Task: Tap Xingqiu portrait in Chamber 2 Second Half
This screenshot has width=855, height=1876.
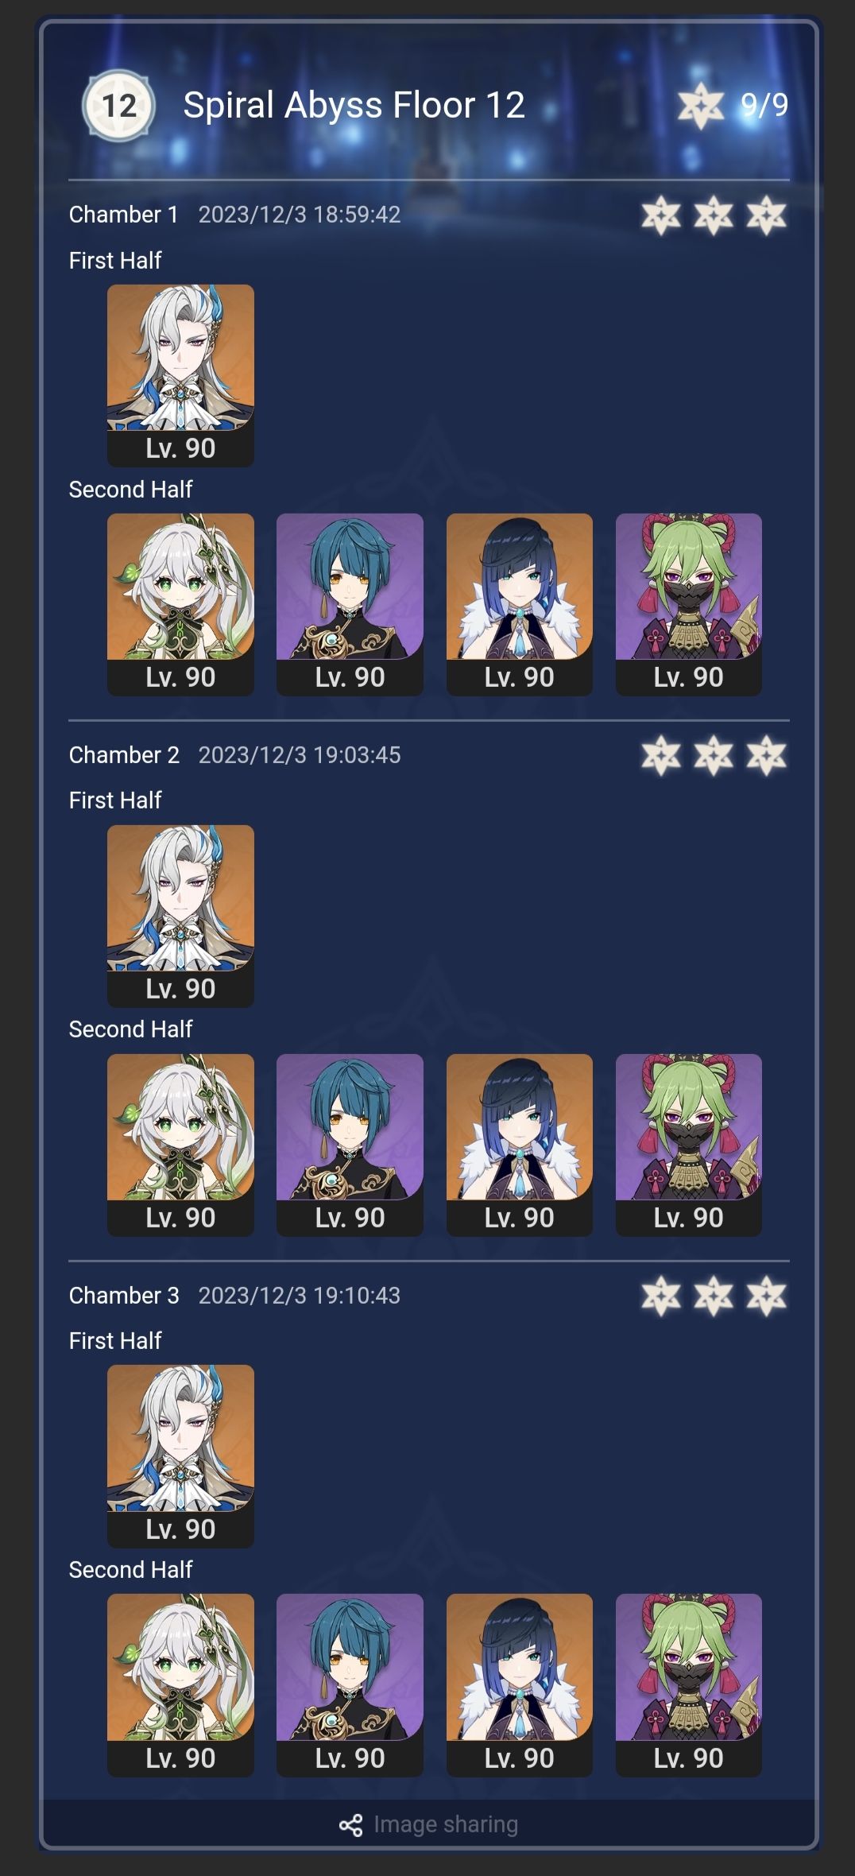Action: [x=350, y=1145]
